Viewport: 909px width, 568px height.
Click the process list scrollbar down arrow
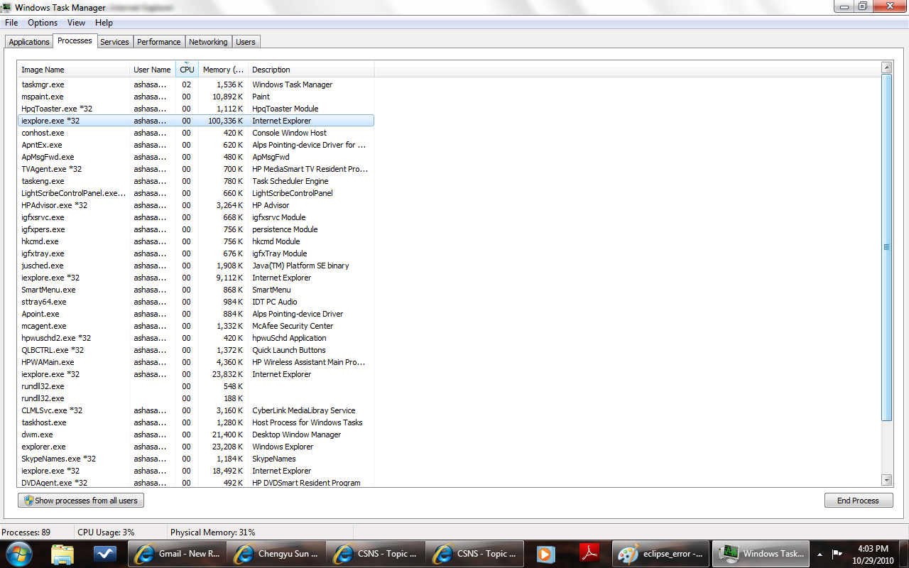point(886,480)
